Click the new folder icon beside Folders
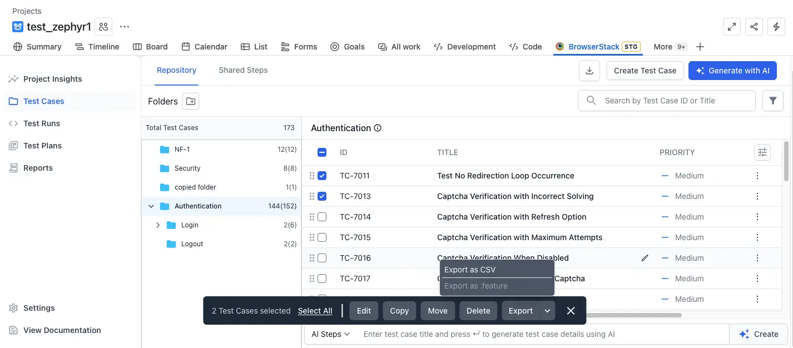Viewport: 793px width, 348px height. coord(191,101)
